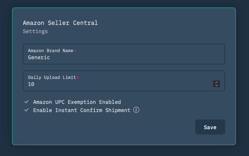Click the Amazon UPC Exemption Enabled label

click(77, 102)
